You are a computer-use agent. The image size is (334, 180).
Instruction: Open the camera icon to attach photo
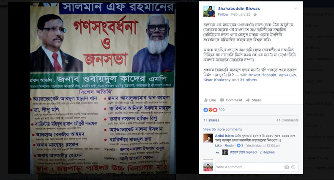point(287,167)
